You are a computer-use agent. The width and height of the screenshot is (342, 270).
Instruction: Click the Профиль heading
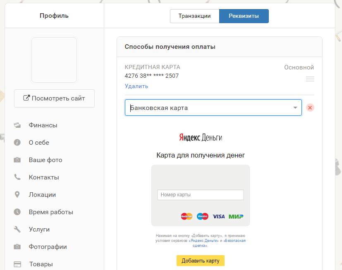coord(54,16)
